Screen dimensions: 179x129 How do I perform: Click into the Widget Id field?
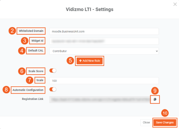tap(104, 41)
